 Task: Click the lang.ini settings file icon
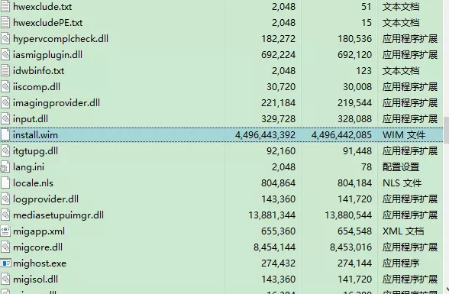[x=5, y=167]
